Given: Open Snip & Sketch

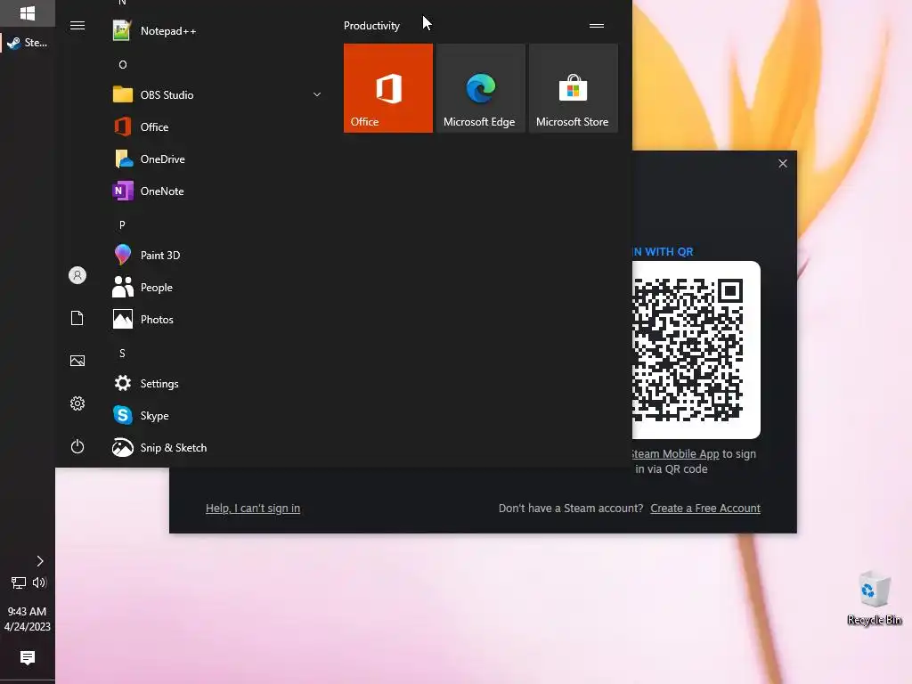Looking at the screenshot, I should point(216,447).
